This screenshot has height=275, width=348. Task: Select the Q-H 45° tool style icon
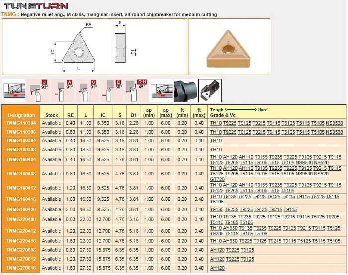pyautogui.click(x=137, y=91)
